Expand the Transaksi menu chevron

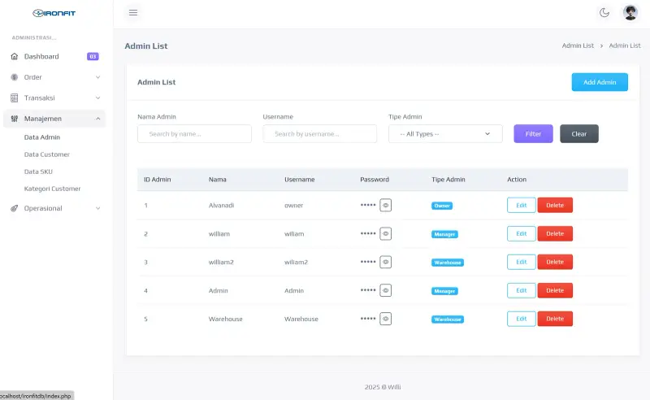[97, 98]
